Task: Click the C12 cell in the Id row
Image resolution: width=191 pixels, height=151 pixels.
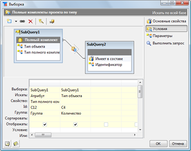Action: click(45, 107)
